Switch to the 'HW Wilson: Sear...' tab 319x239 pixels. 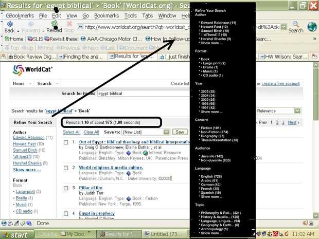(x=283, y=57)
